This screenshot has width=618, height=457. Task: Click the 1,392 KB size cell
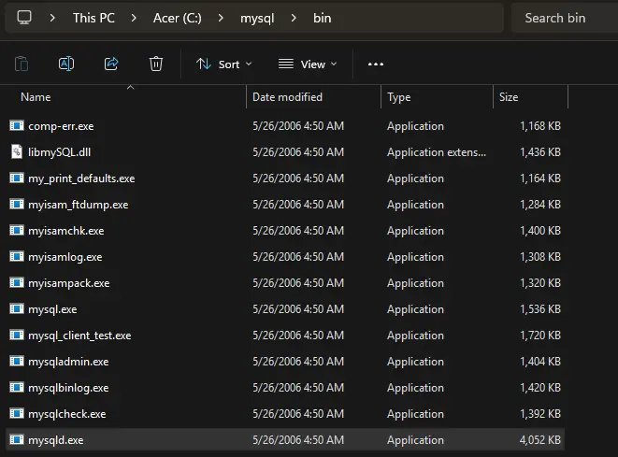point(540,413)
